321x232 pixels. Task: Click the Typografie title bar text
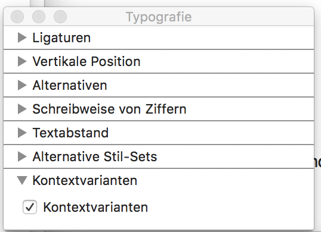pos(159,17)
